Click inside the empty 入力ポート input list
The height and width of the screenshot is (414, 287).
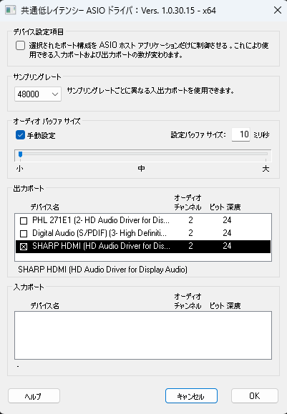[x=143, y=335]
